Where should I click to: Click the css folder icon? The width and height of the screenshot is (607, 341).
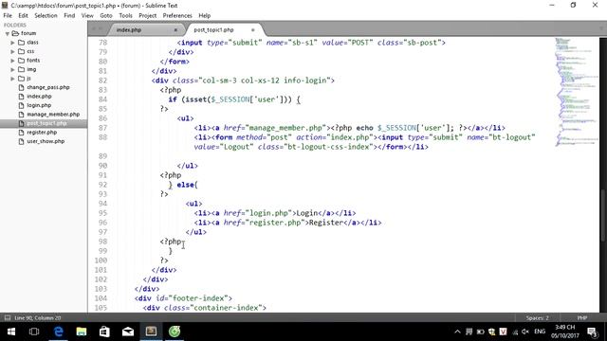click(x=22, y=51)
